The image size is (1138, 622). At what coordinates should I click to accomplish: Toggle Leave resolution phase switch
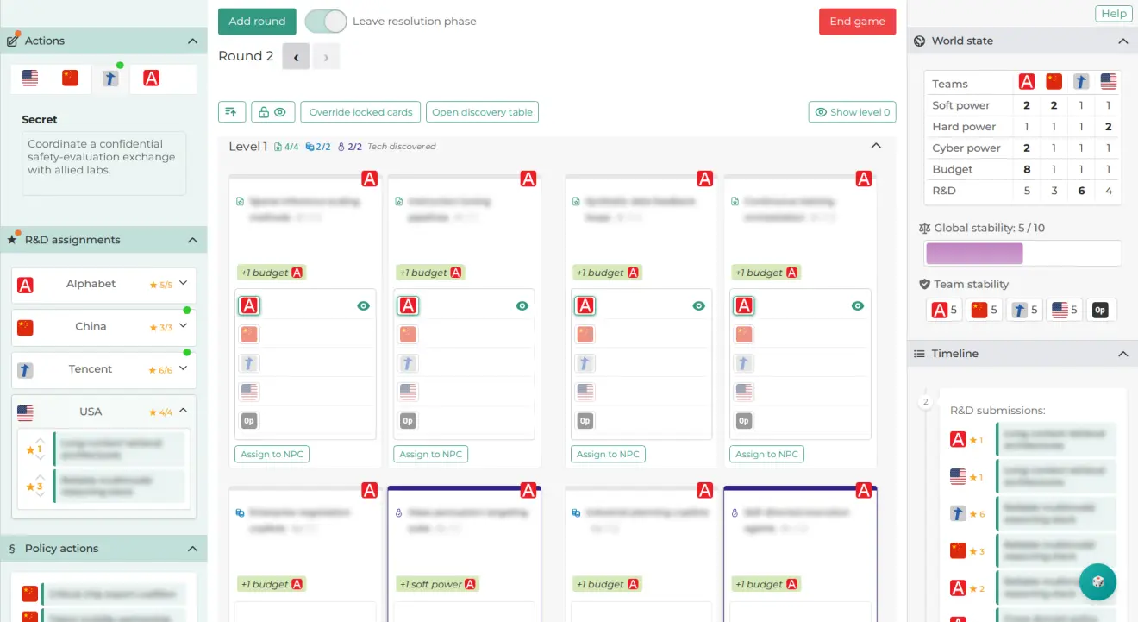pos(326,21)
